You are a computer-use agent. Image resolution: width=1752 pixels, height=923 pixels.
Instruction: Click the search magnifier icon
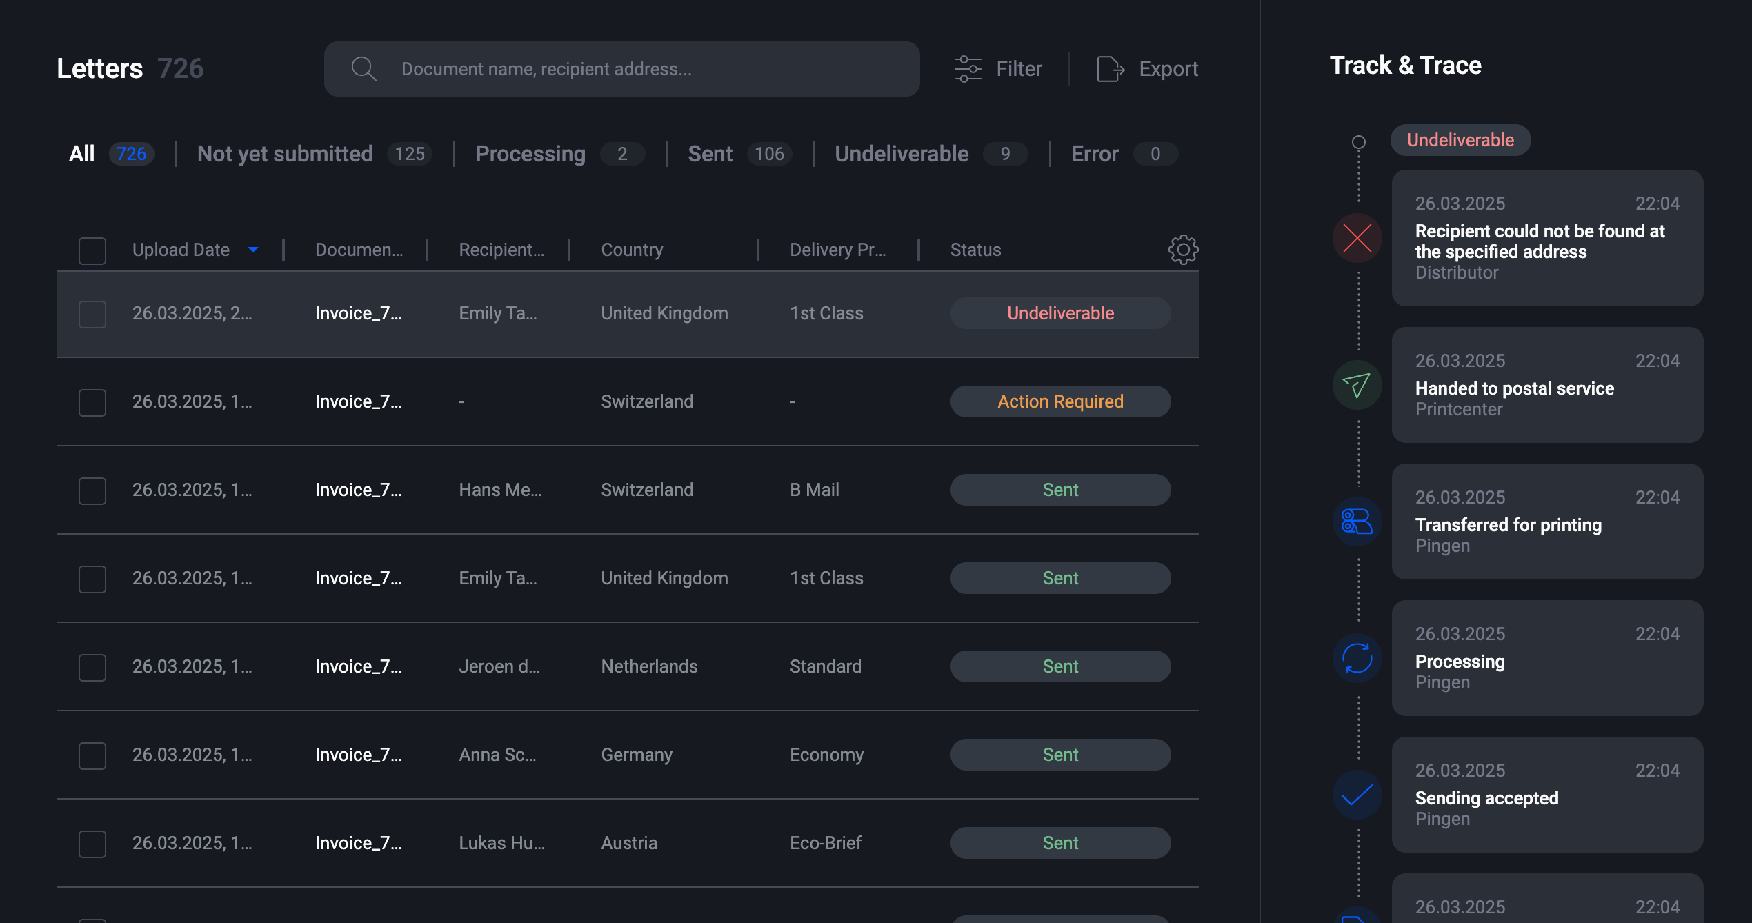pyautogui.click(x=364, y=68)
